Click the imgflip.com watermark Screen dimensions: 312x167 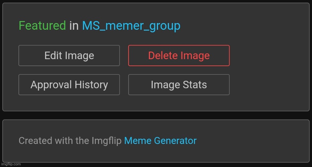pyautogui.click(x=11, y=164)
